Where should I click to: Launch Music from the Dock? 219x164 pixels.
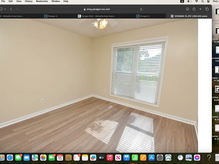pyautogui.click(x=110, y=158)
